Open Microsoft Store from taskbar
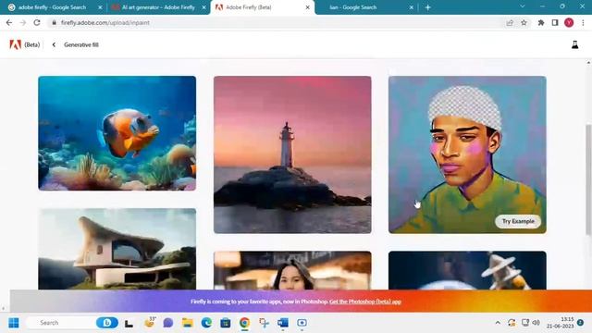 226,323
